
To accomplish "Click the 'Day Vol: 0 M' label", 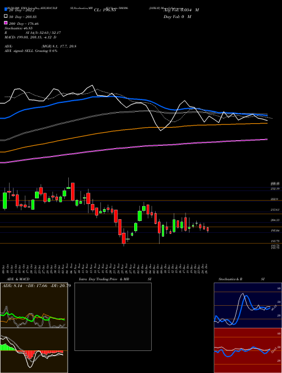I will tap(177, 16).
